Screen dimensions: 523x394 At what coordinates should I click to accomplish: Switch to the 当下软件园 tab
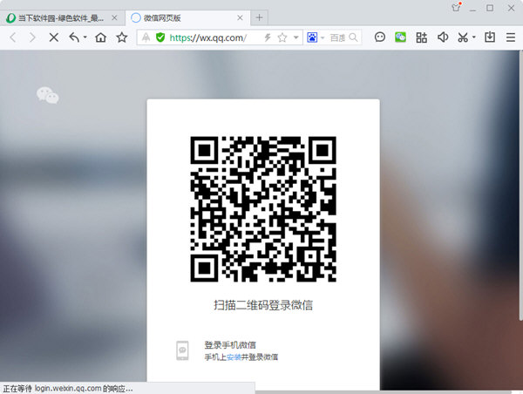[x=60, y=18]
